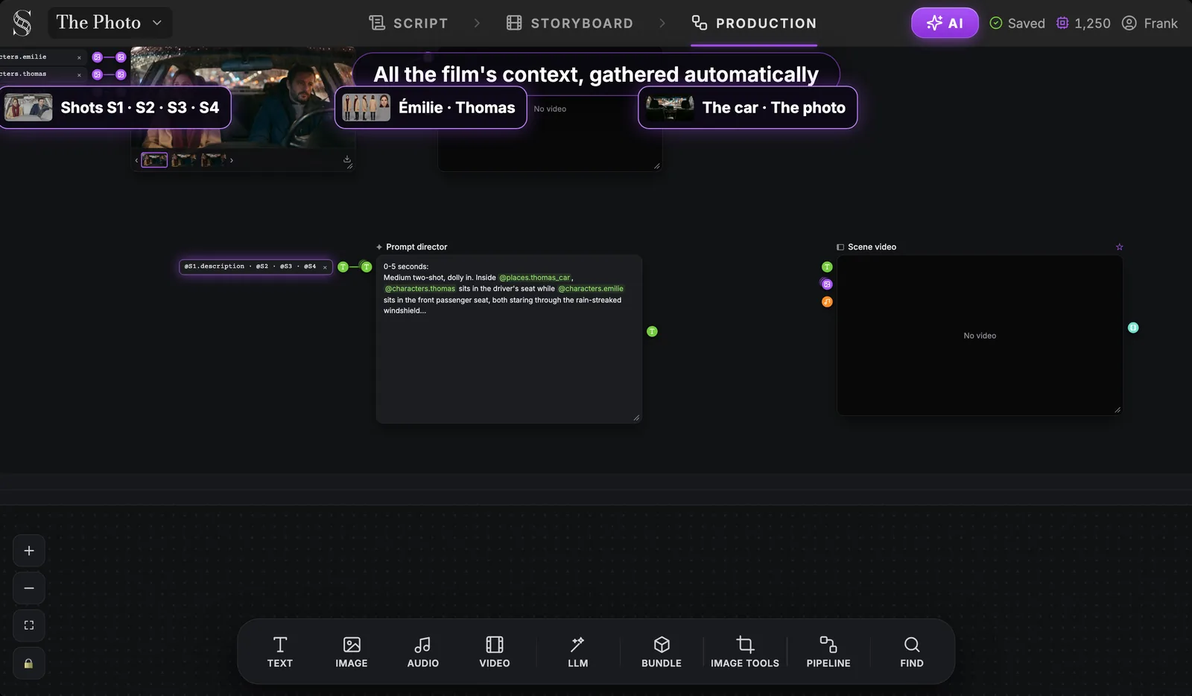Show previous thumbnail with left chevron
1192x696 pixels.
click(136, 160)
